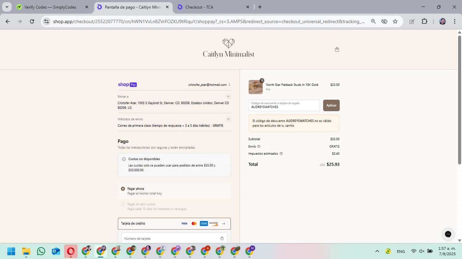Click the American Express icon
The height and width of the screenshot is (259, 462).
coord(204,224)
